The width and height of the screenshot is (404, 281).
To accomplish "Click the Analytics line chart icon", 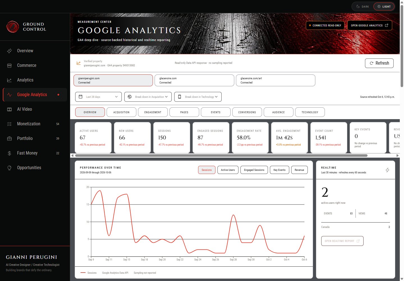I will coord(9,80).
